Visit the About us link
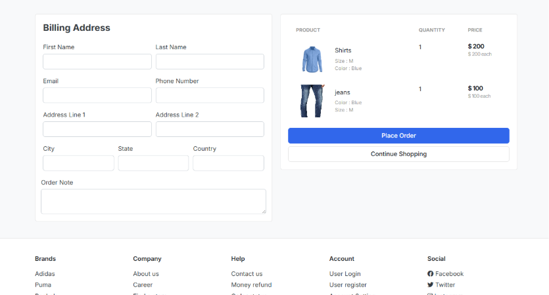The image size is (549, 295). tap(146, 274)
